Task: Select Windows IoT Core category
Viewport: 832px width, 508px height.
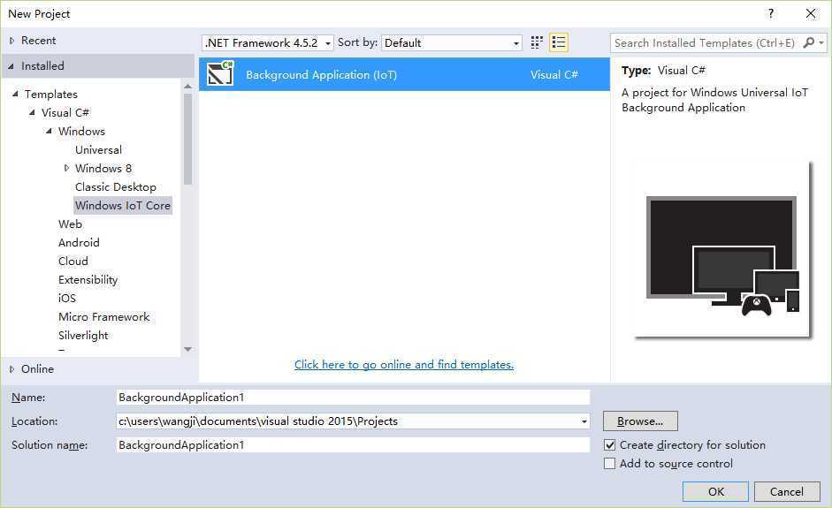Action: tap(123, 205)
